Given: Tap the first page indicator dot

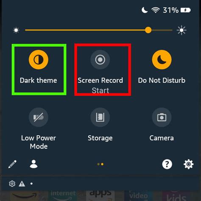Looking at the screenshot, I should click(x=98, y=164).
